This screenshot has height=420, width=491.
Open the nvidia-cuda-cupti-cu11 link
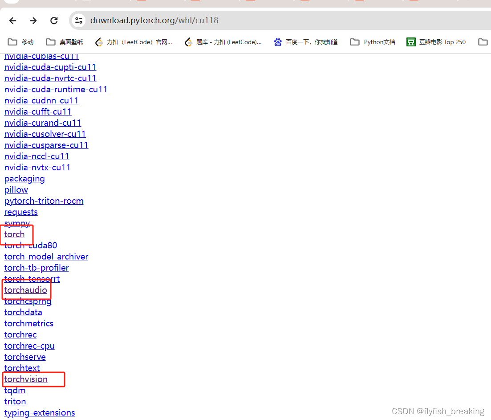pos(50,67)
